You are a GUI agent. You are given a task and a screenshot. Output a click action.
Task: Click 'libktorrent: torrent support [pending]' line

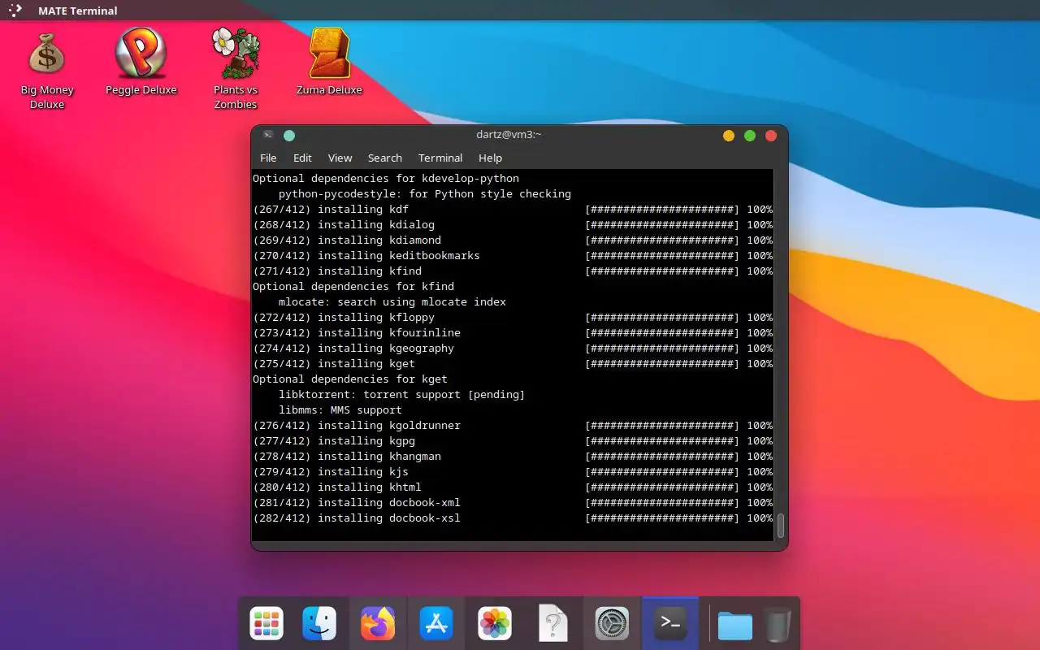(402, 395)
